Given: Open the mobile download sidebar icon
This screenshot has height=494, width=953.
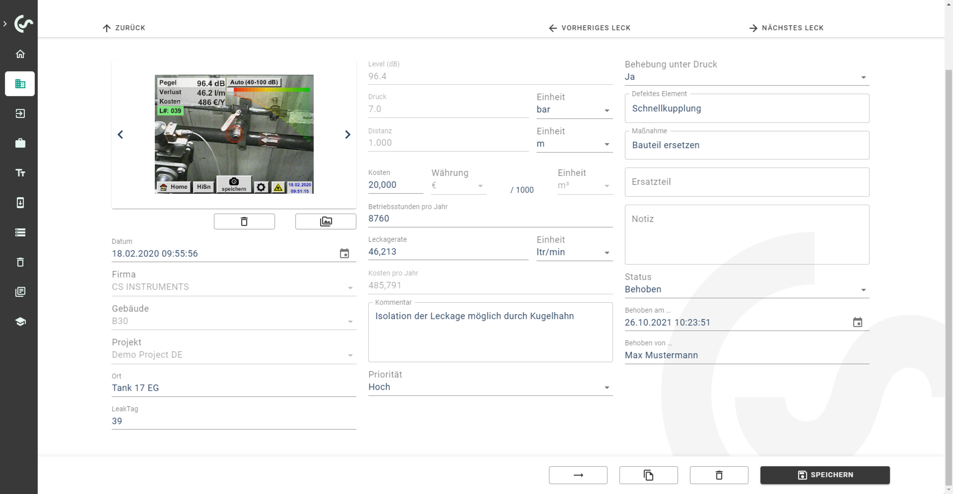Looking at the screenshot, I should coord(20,203).
